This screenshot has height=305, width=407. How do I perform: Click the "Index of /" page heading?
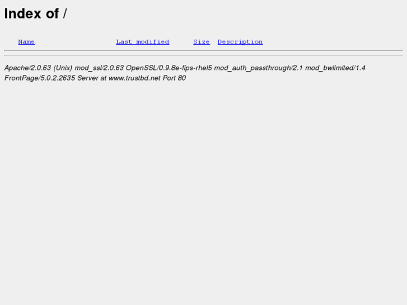pyautogui.click(x=36, y=13)
